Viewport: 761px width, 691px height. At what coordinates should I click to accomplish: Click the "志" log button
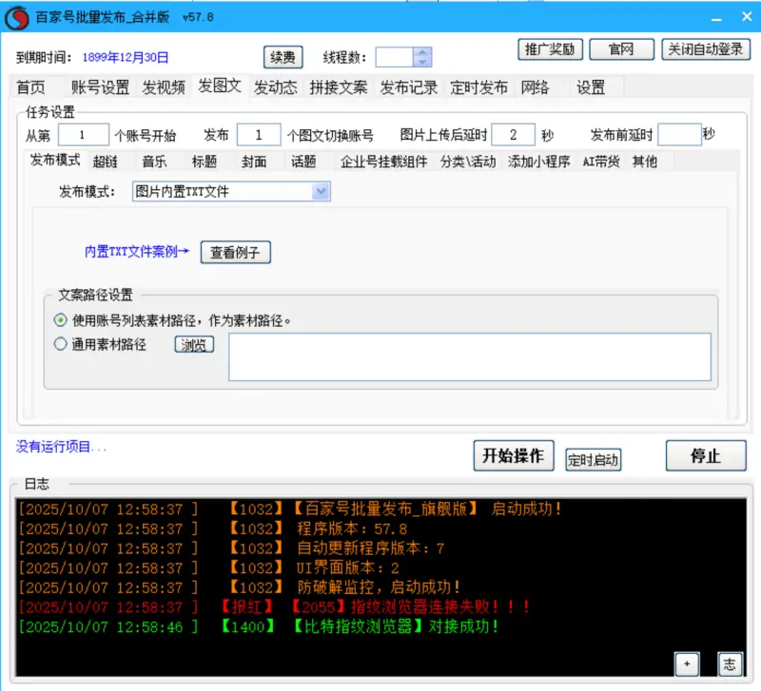[x=729, y=663]
